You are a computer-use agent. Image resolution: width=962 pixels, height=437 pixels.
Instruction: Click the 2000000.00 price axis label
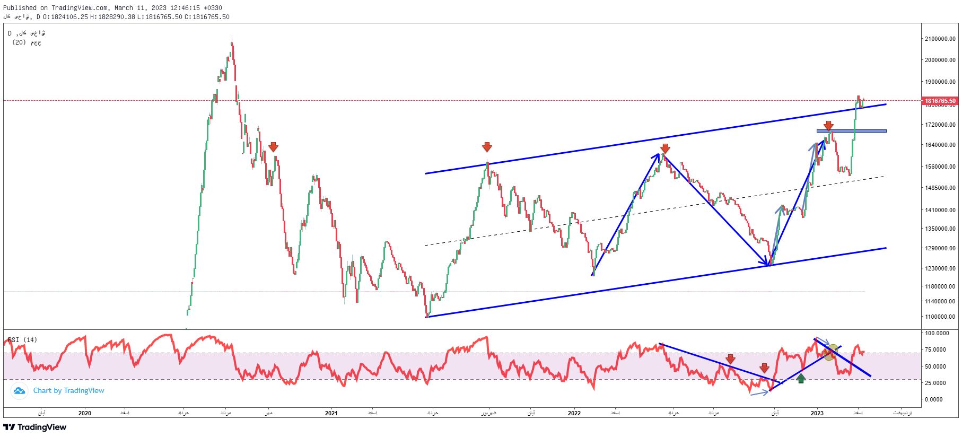[x=940, y=60]
